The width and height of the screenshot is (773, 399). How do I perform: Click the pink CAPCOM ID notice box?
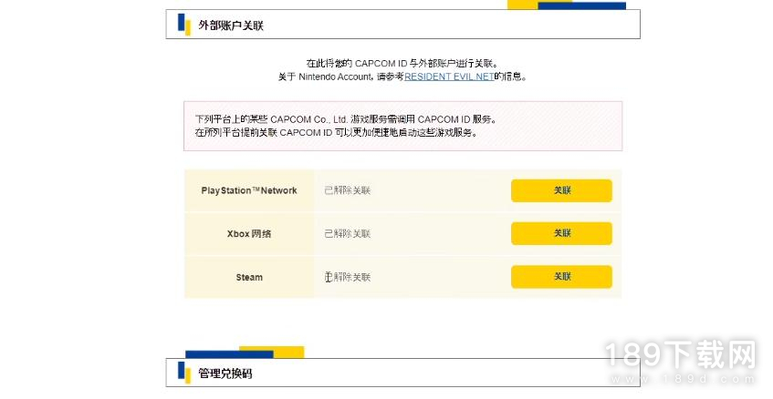click(402, 126)
